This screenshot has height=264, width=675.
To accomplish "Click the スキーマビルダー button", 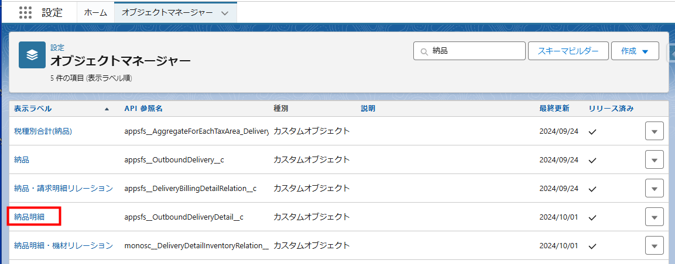I will pyautogui.click(x=568, y=51).
